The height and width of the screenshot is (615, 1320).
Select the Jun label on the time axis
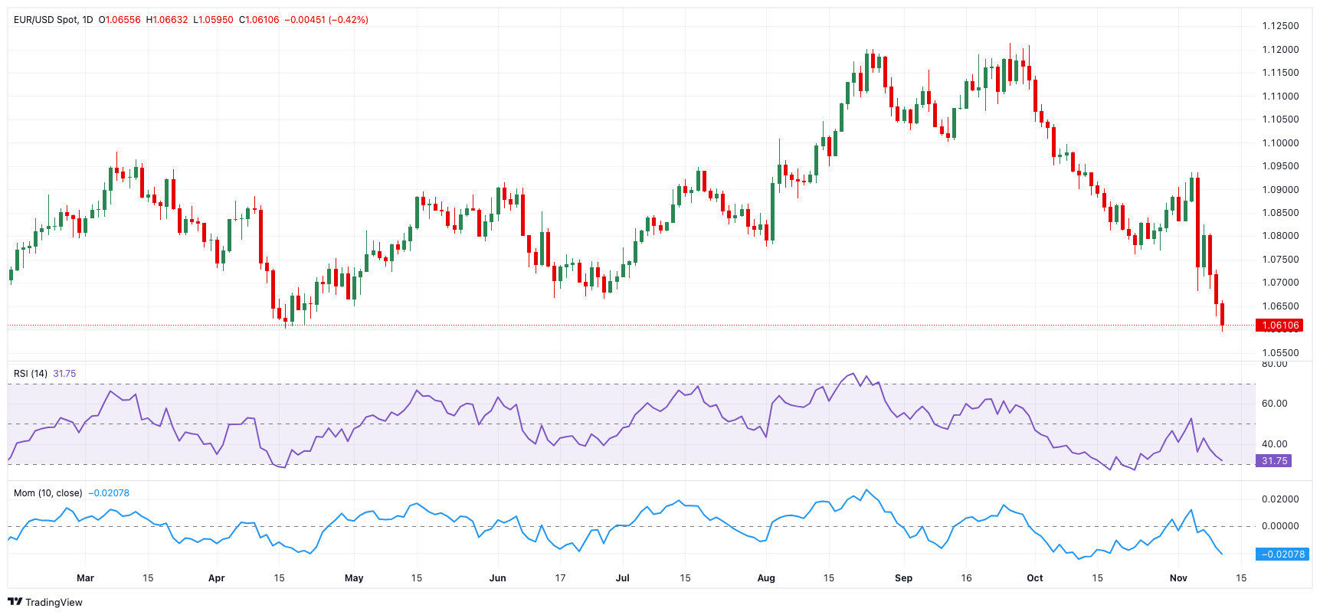click(498, 578)
